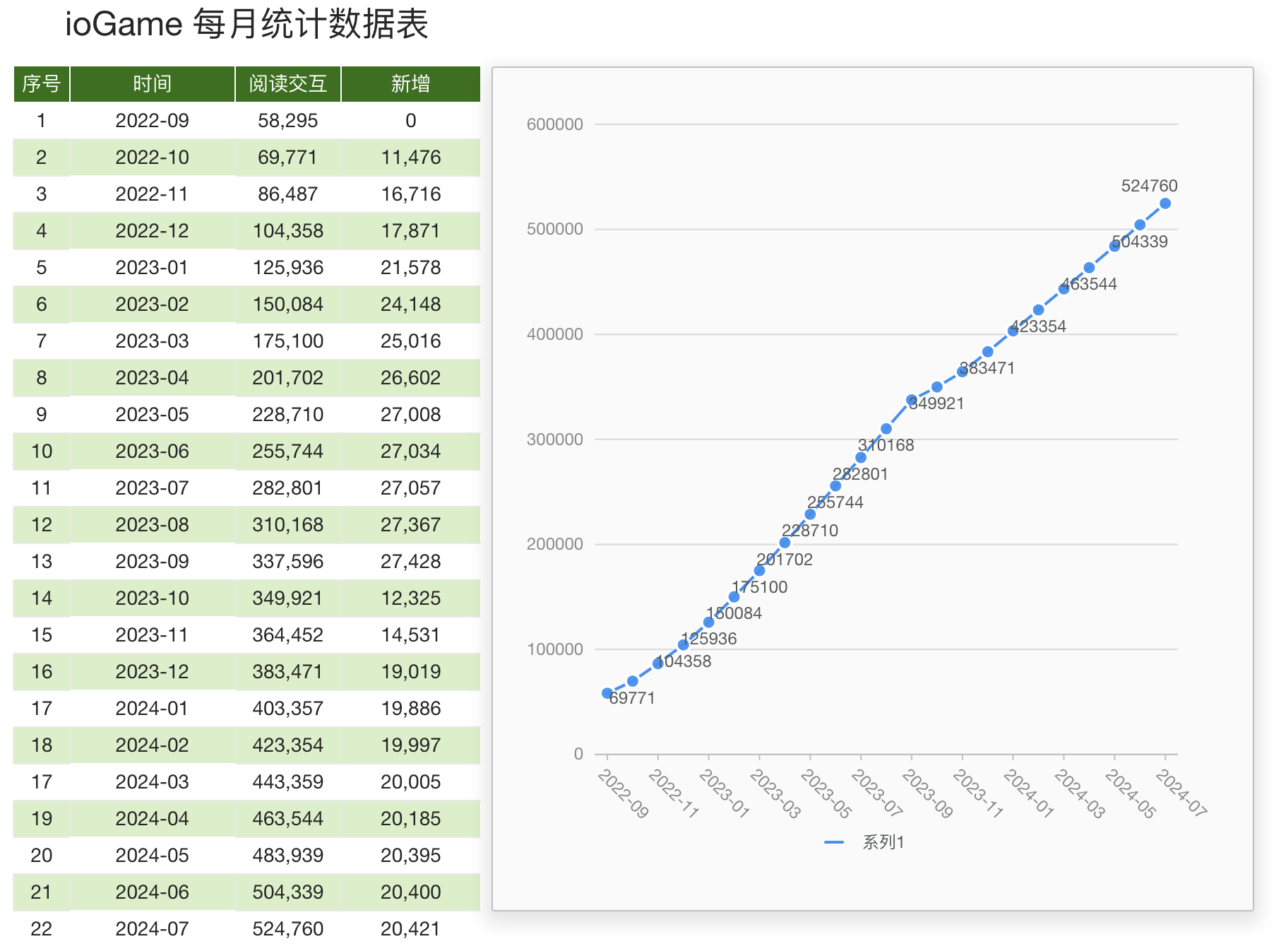Click chart data label 349921
Viewport: 1281px width, 951px height.
(936, 403)
